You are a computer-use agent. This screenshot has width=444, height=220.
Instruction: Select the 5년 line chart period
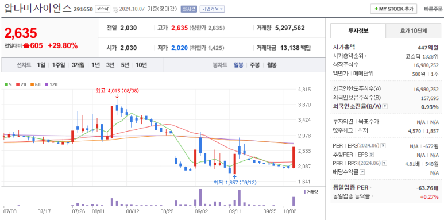coord(125,65)
